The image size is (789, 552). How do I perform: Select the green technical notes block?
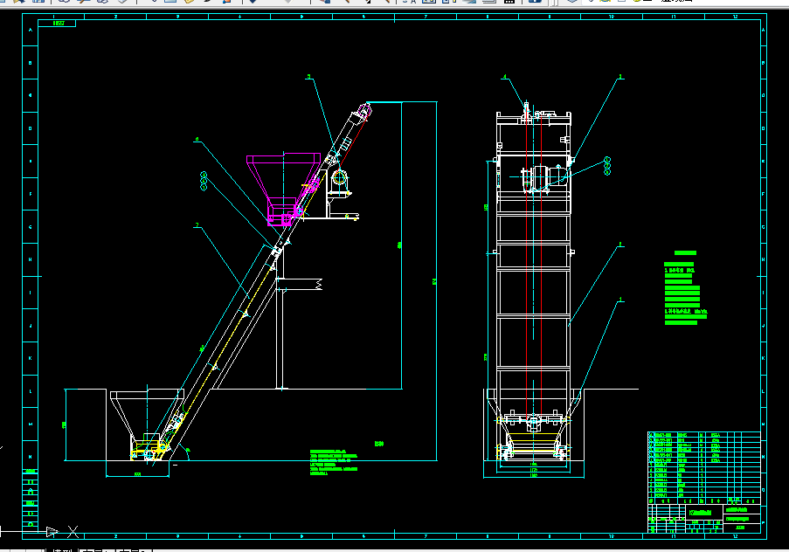point(685,287)
